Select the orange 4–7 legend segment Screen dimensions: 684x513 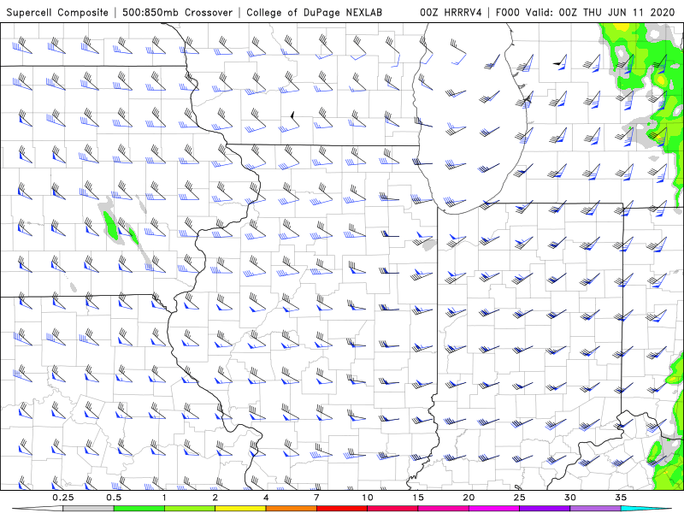pos(291,509)
